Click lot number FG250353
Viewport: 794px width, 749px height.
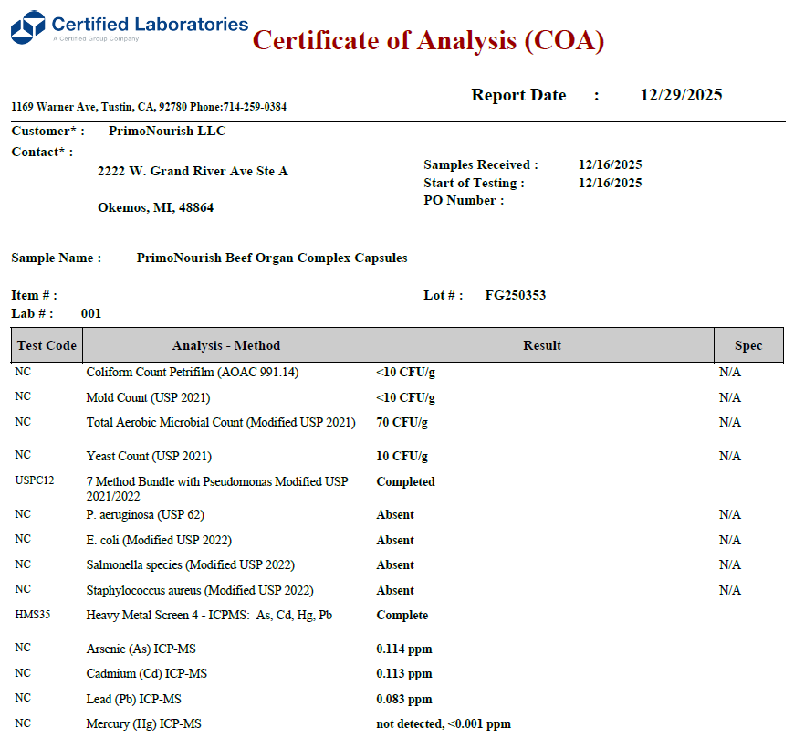(516, 295)
